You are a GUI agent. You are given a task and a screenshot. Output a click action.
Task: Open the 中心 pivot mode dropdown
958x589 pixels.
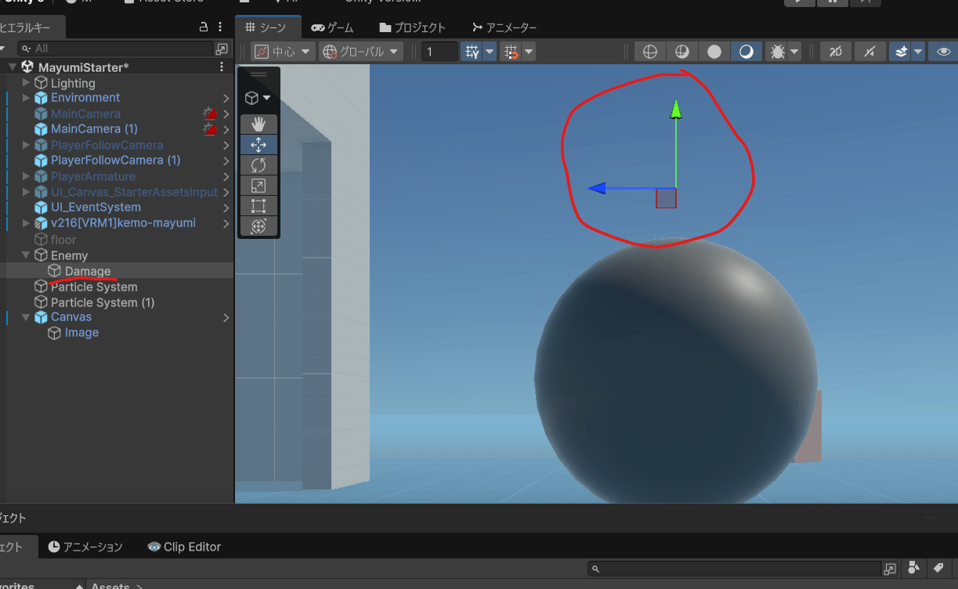[283, 52]
